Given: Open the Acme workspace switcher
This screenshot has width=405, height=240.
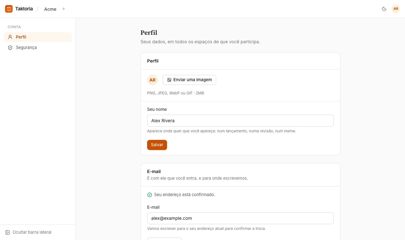Looking at the screenshot, I should 50,9.
